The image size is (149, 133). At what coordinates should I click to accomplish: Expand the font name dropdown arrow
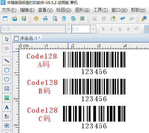click(68, 29)
